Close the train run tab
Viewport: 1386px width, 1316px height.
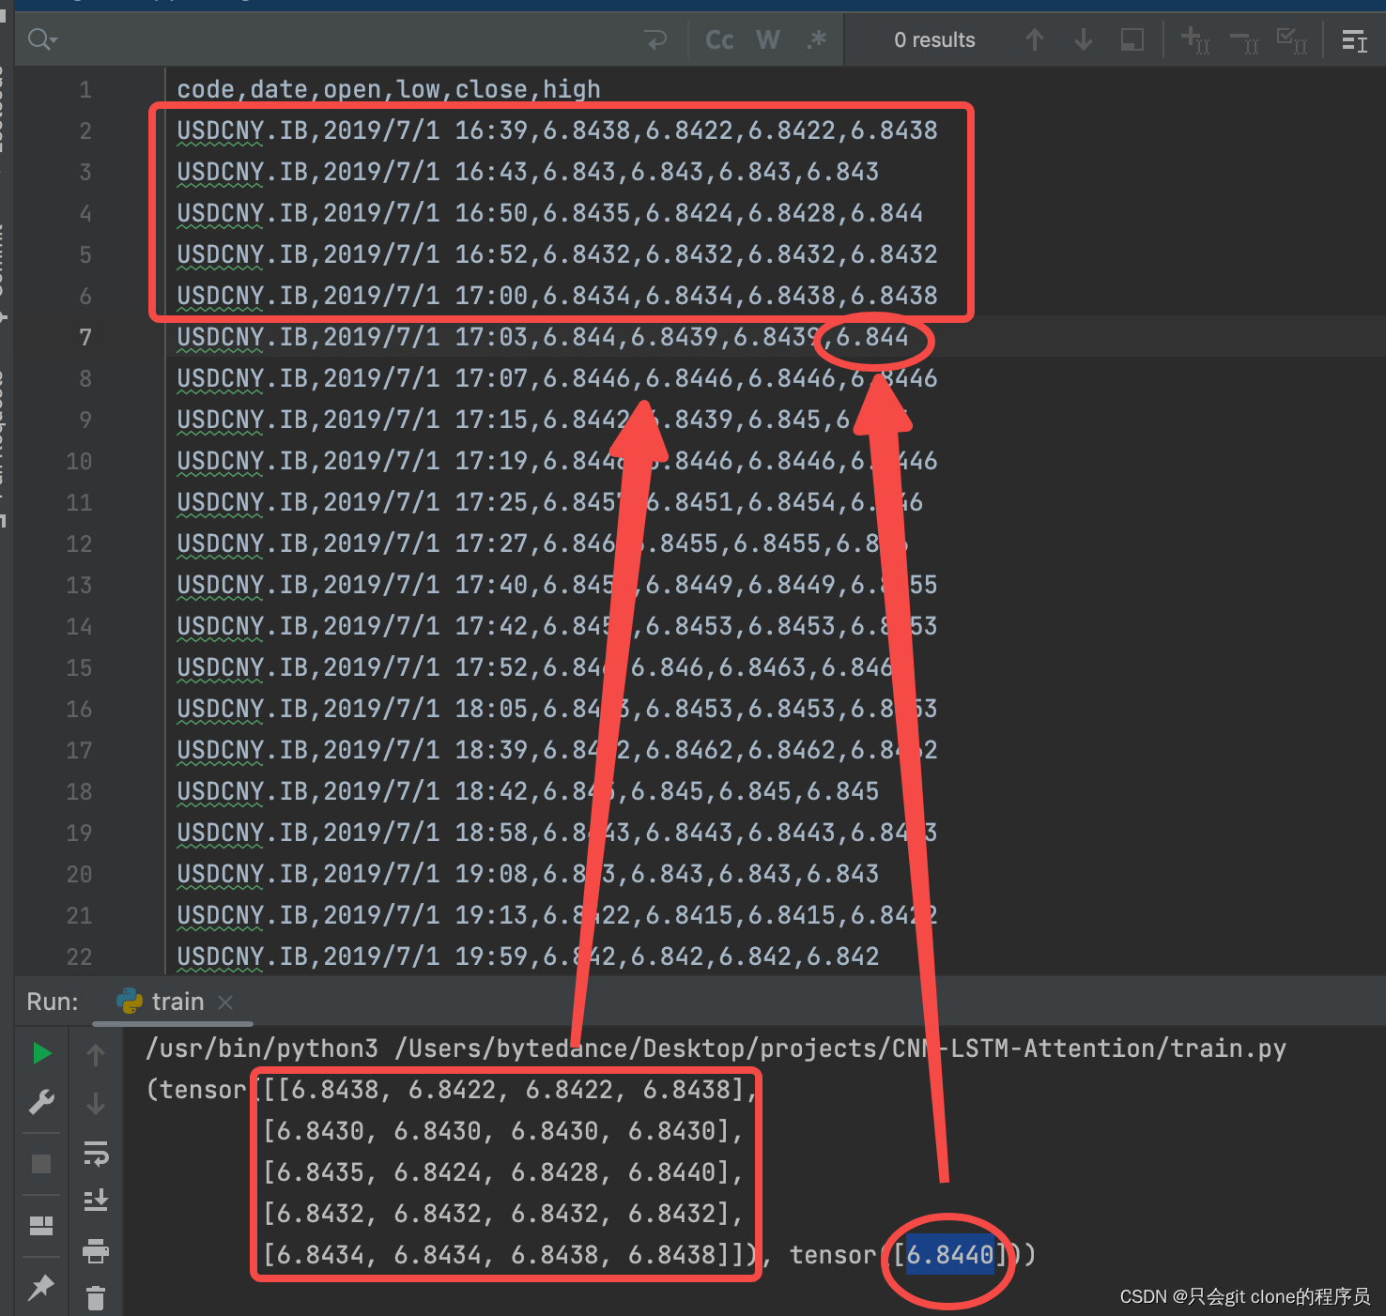tap(225, 1002)
